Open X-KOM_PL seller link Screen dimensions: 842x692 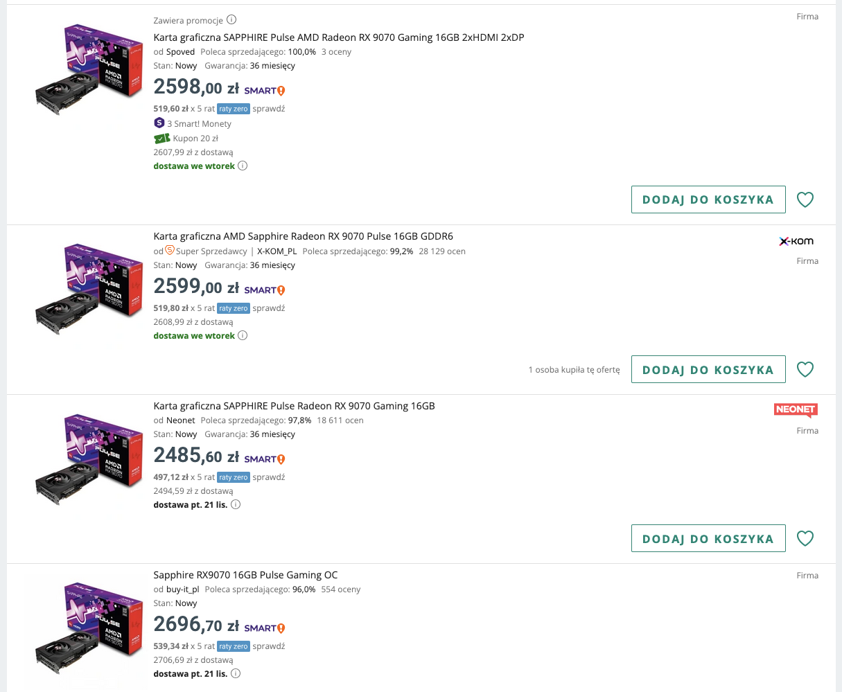pyautogui.click(x=277, y=251)
